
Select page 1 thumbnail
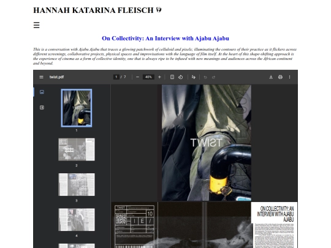tap(77, 108)
